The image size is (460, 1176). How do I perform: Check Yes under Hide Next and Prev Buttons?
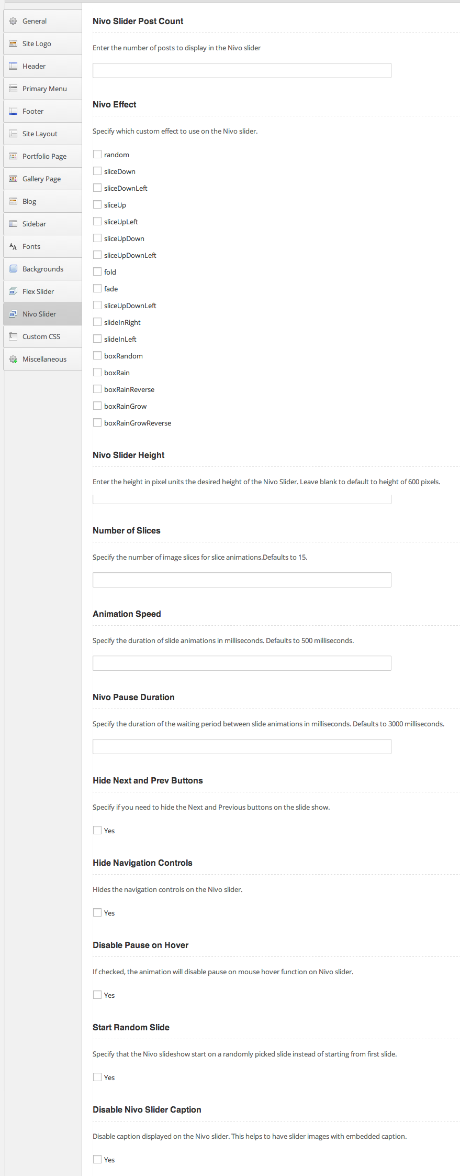97,830
